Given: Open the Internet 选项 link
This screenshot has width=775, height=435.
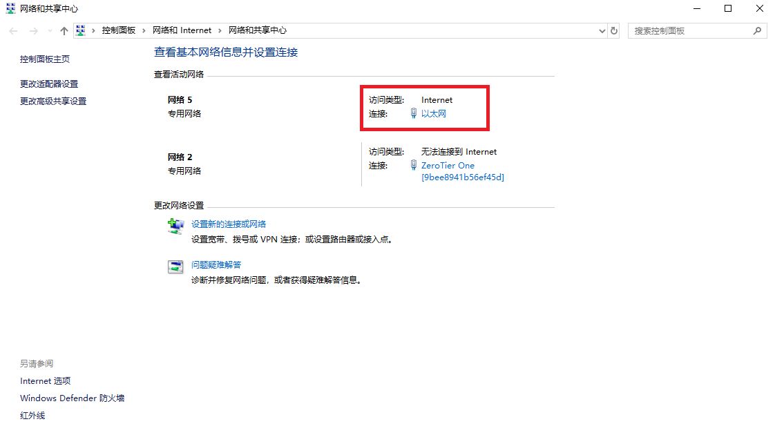Looking at the screenshot, I should (x=46, y=381).
